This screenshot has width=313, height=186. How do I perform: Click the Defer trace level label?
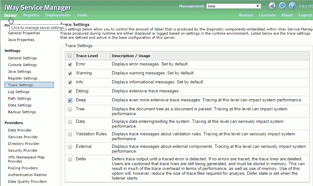[x=81, y=159]
